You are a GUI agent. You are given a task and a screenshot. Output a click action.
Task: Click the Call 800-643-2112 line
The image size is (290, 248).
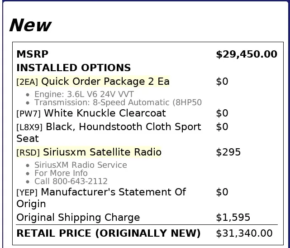(x=71, y=181)
